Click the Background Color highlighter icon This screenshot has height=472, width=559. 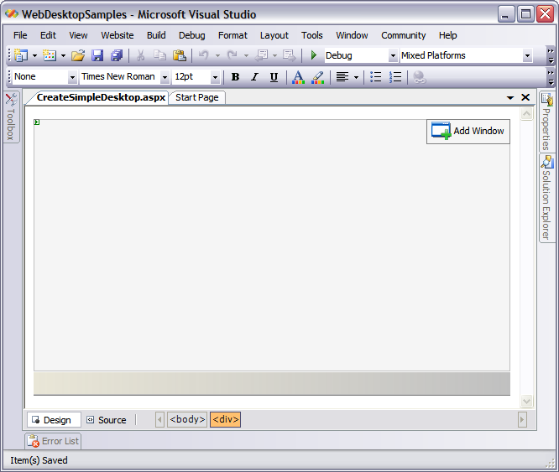coord(317,77)
